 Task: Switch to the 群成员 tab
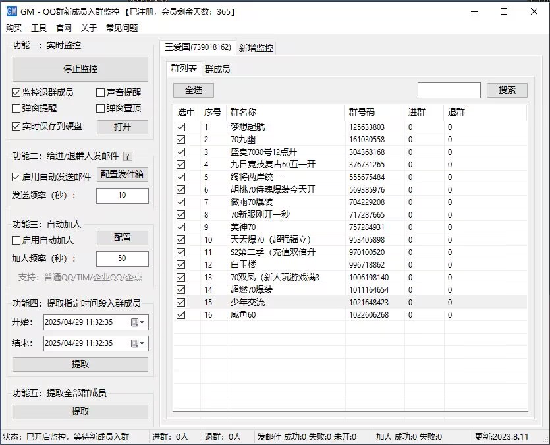click(x=217, y=69)
